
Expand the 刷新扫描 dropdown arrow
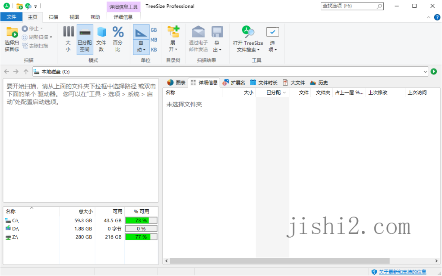[x=51, y=37]
